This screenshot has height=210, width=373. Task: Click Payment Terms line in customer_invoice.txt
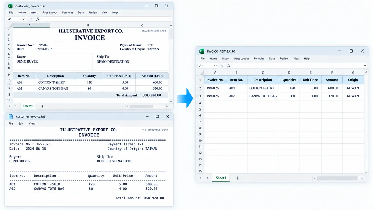point(125,144)
